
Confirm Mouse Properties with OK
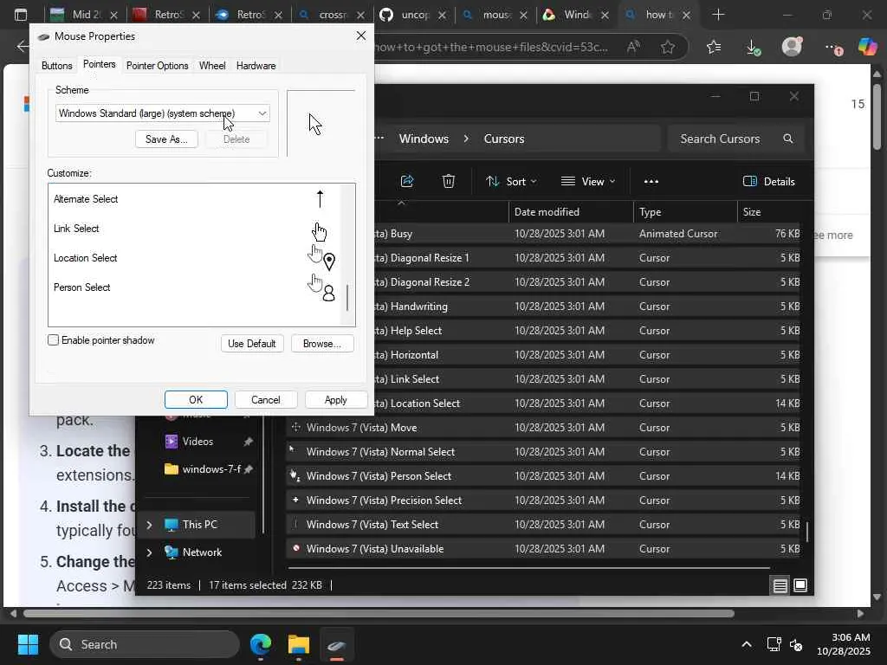point(196,400)
